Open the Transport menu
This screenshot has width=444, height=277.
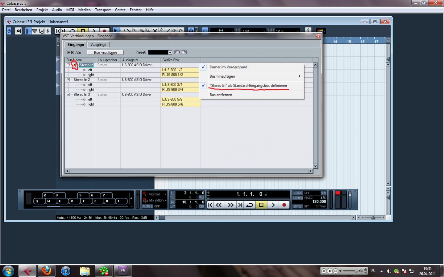tap(103, 10)
